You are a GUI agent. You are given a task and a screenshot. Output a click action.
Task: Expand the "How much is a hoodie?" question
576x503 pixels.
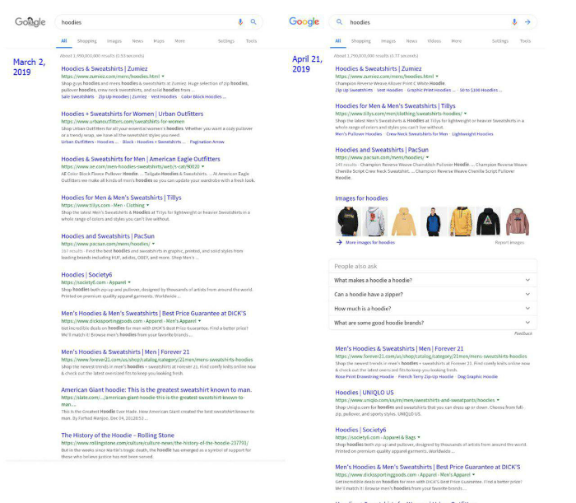tap(527, 308)
